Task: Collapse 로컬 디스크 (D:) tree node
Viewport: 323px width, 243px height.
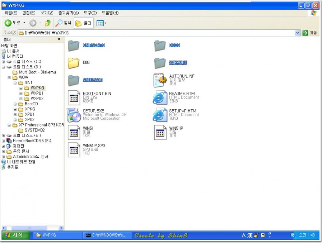Action: [x=3, y=67]
